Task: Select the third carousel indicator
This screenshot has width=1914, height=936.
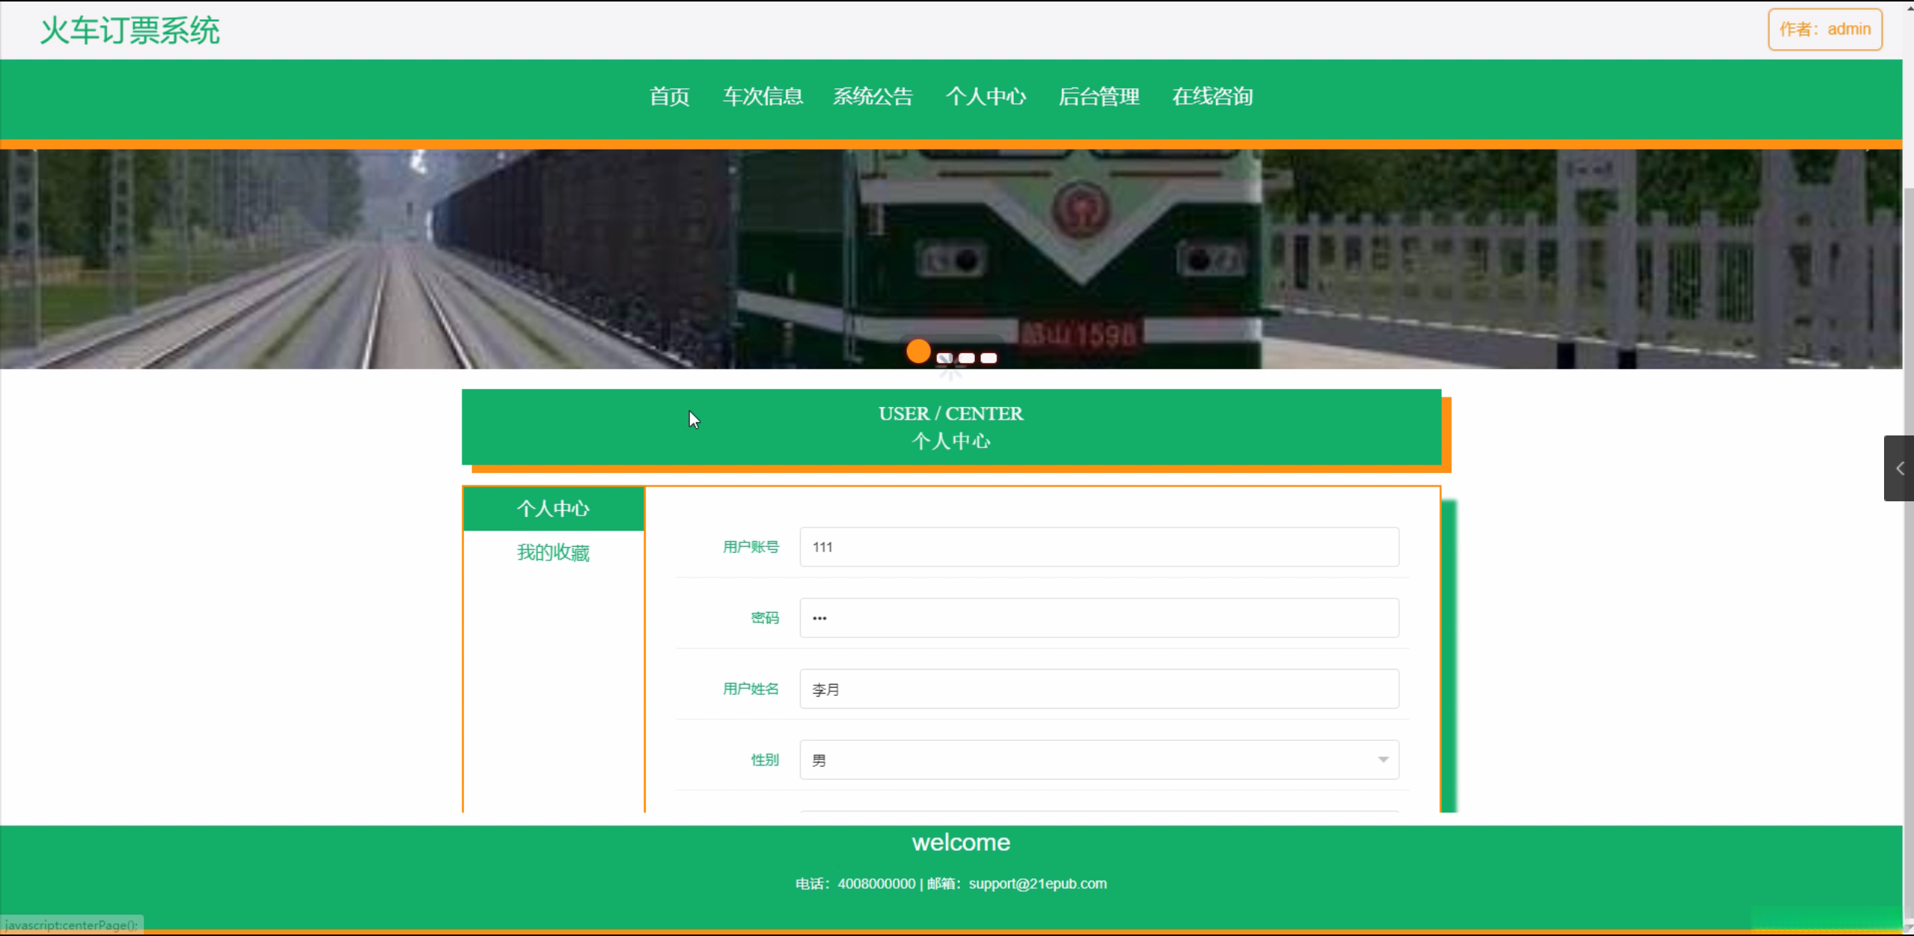Action: click(x=967, y=358)
